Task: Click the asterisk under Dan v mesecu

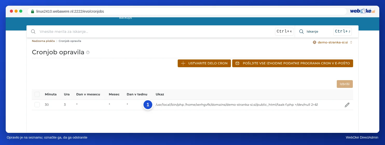Action: (x=77, y=105)
